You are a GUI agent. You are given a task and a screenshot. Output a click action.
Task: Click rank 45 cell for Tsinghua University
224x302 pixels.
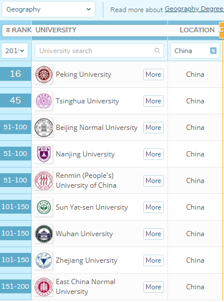(16, 100)
